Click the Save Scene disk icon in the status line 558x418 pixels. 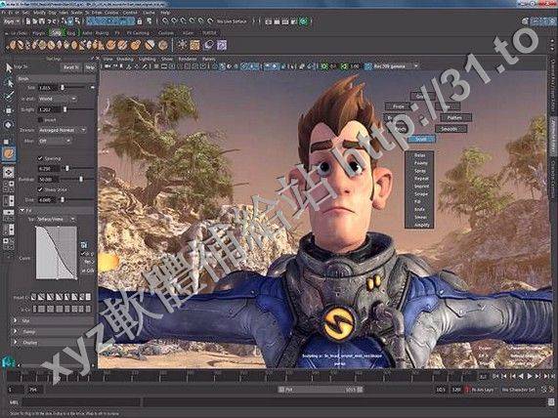coord(42,21)
